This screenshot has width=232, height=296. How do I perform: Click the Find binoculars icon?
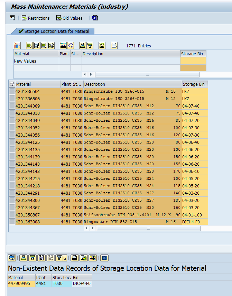point(41,258)
